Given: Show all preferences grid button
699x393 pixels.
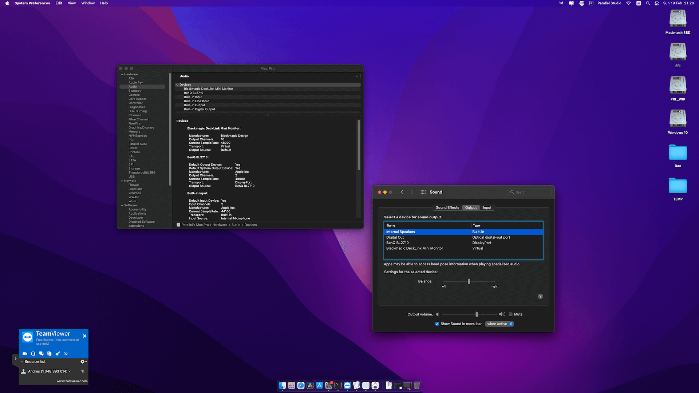Looking at the screenshot, I should coord(423,192).
